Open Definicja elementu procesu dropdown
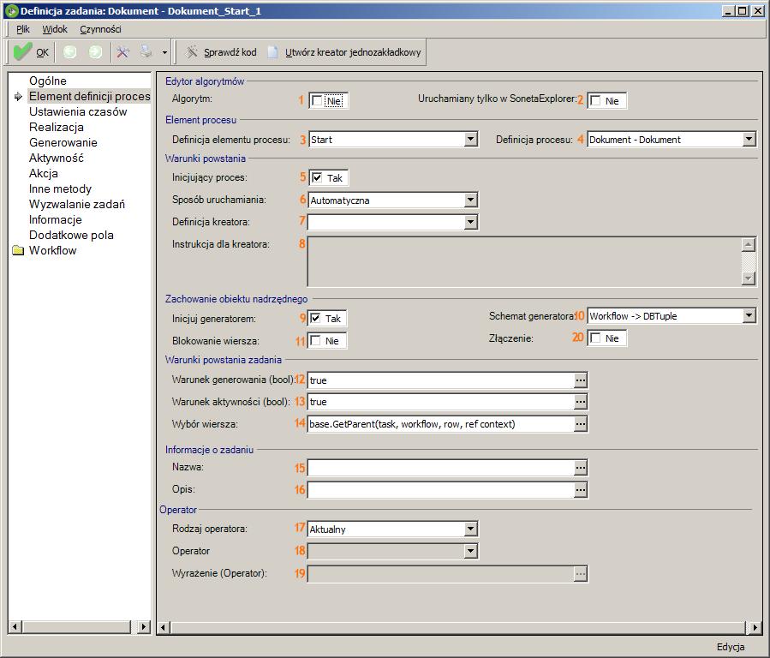 [x=470, y=140]
